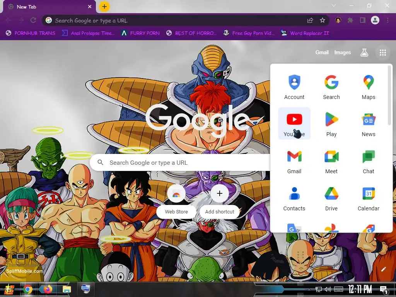Click Add shortcut
The image size is (396, 297).
click(x=220, y=201)
